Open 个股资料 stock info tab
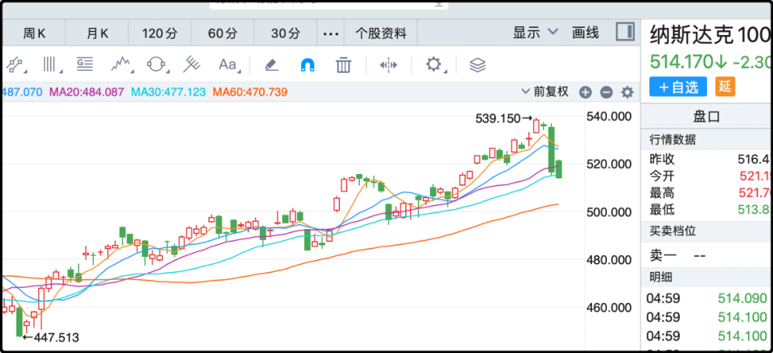The width and height of the screenshot is (773, 353). pyautogui.click(x=381, y=33)
